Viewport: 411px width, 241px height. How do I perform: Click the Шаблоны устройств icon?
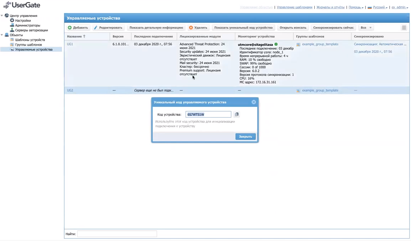point(12,40)
